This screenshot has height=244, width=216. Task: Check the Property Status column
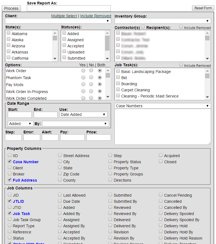110,161
